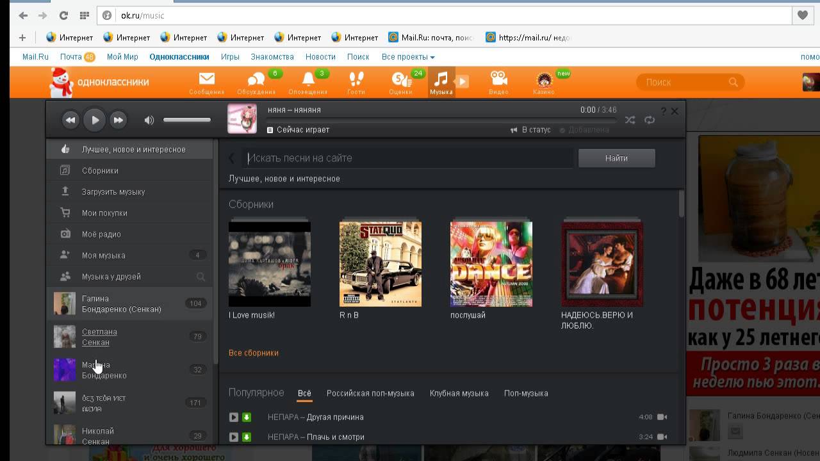The height and width of the screenshot is (461, 820).
Task: Play НЕПАРА – Плачь и смотри
Action: tap(234, 437)
